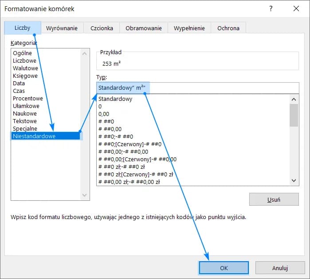Switch to the Wyrównanie tab
This screenshot has width=310, height=279.
click(x=62, y=28)
